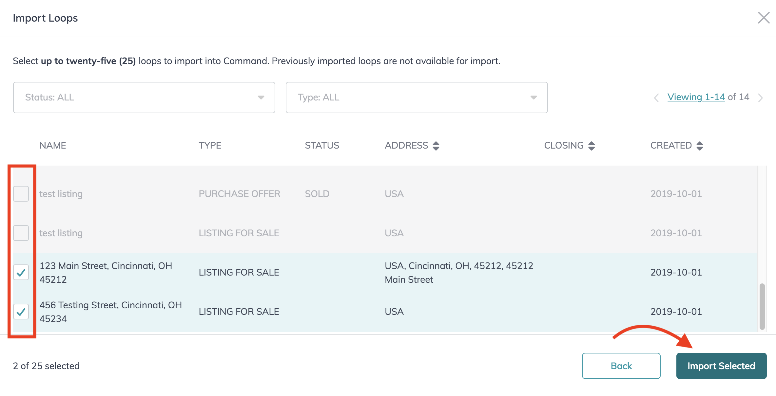Image resolution: width=776 pixels, height=396 pixels.
Task: Open the Status filter caret
Action: [x=261, y=97]
